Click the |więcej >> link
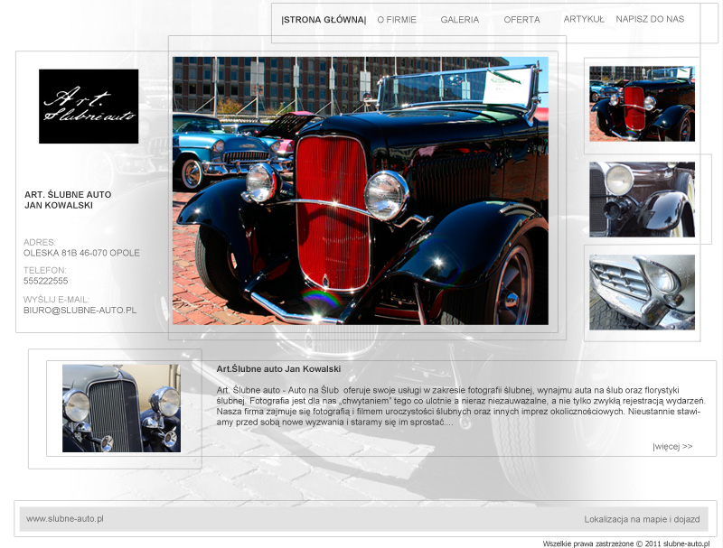 tap(672, 446)
